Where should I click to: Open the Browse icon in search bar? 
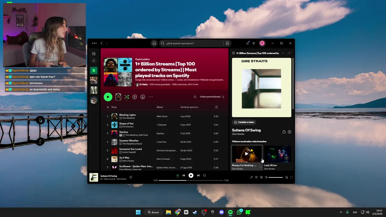pyautogui.click(x=227, y=43)
